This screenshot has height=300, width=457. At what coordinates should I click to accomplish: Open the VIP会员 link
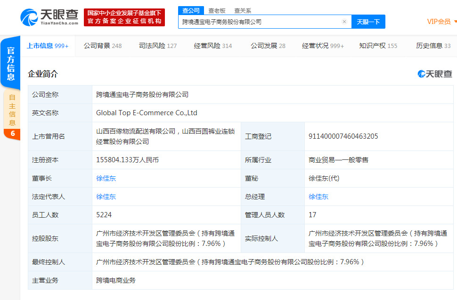[439, 22]
